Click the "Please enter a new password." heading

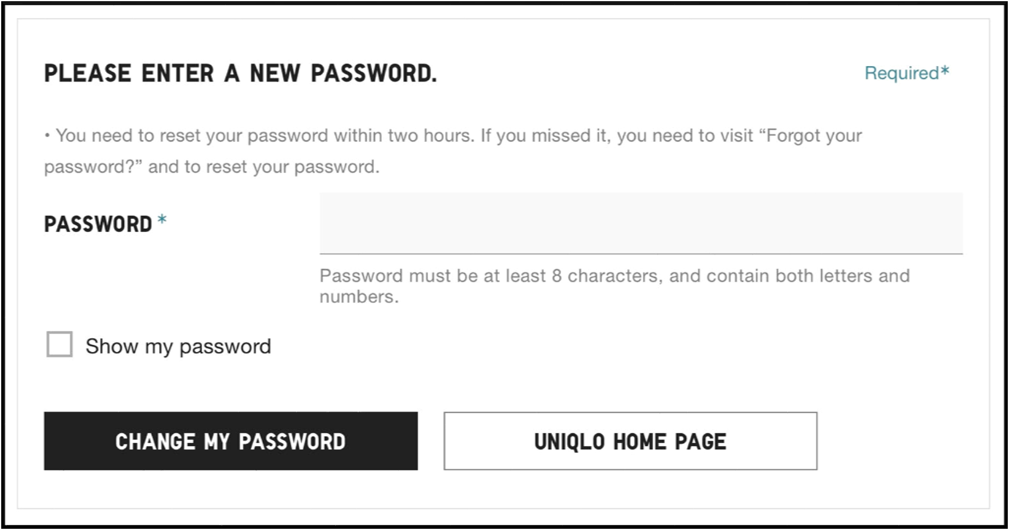240,73
